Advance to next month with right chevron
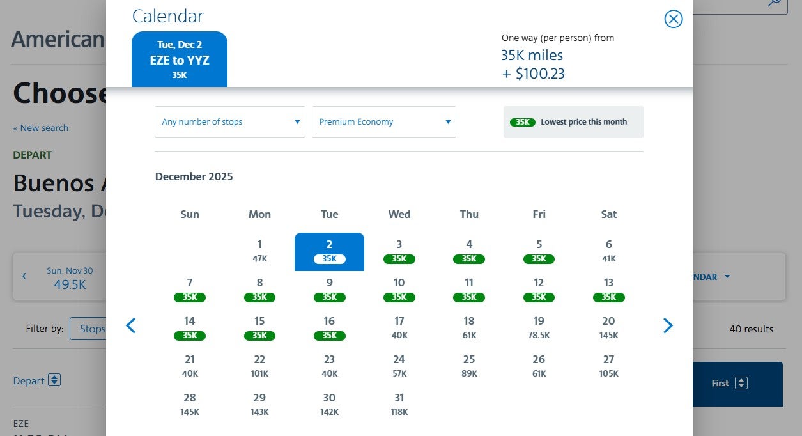This screenshot has height=436, width=802. [x=668, y=325]
